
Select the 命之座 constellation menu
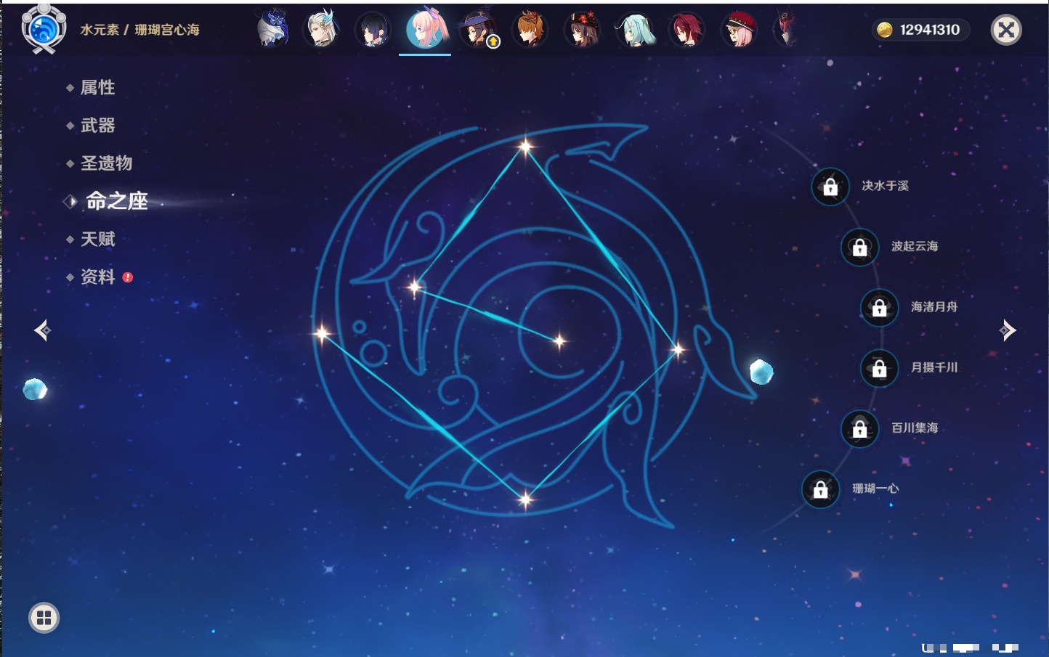(116, 201)
